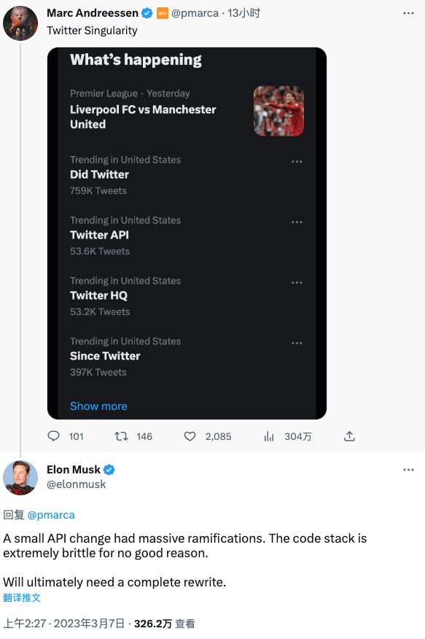
Task: Open options for Twitter HQ trend
Action: [297, 282]
